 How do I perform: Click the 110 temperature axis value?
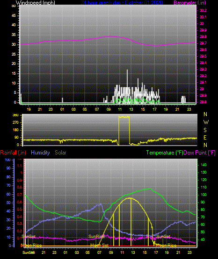point(203,187)
